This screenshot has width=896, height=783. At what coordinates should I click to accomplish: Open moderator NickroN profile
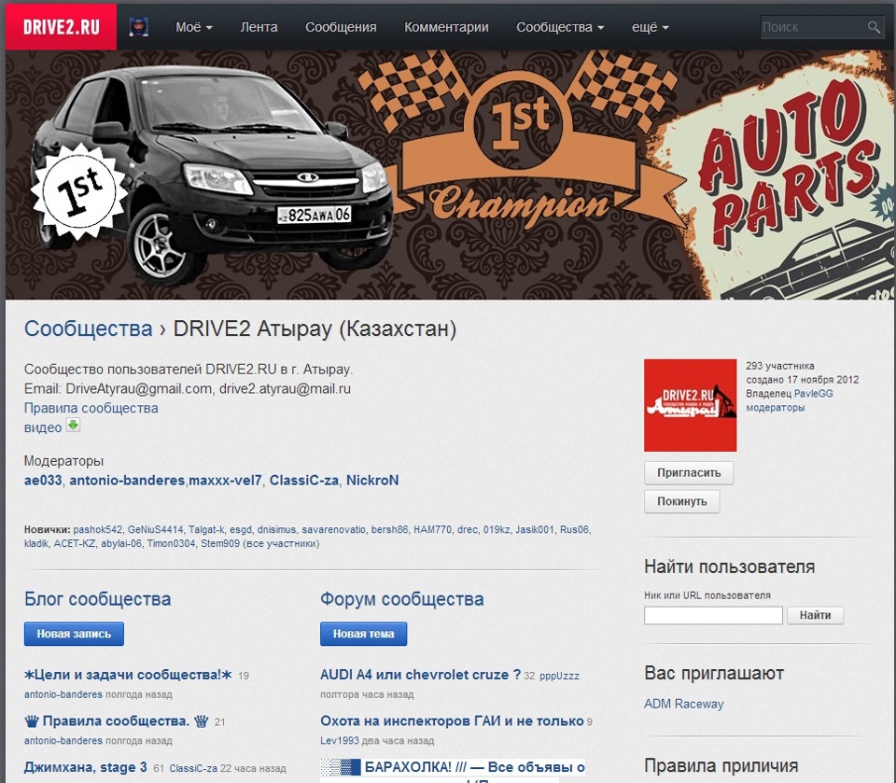tap(372, 480)
